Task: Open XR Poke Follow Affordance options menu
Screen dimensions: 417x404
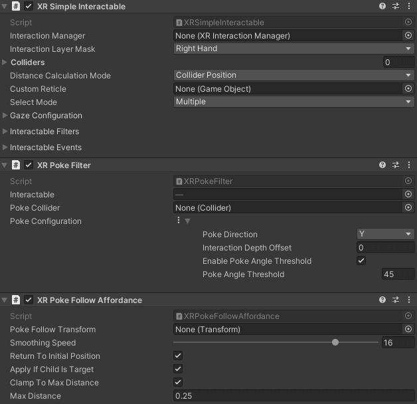Action: [x=408, y=300]
